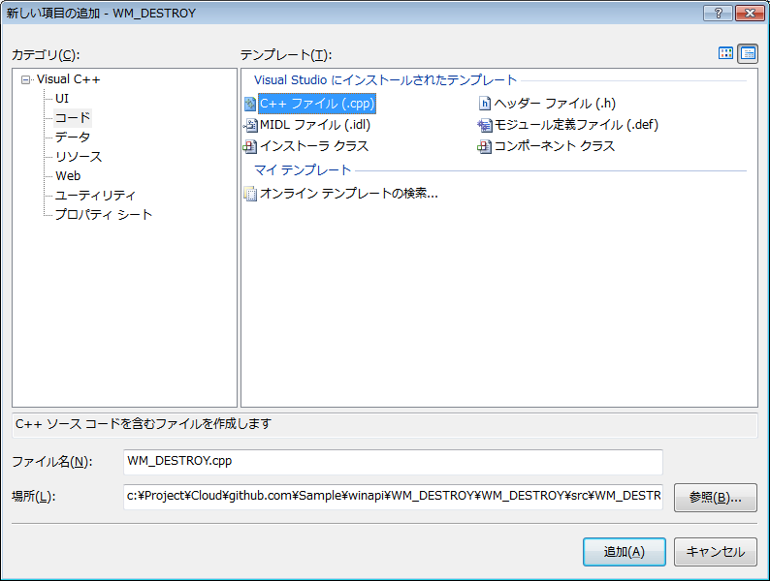Collapse the Visual C++ tree node
Image resolution: width=770 pixels, height=581 pixels.
(x=25, y=79)
